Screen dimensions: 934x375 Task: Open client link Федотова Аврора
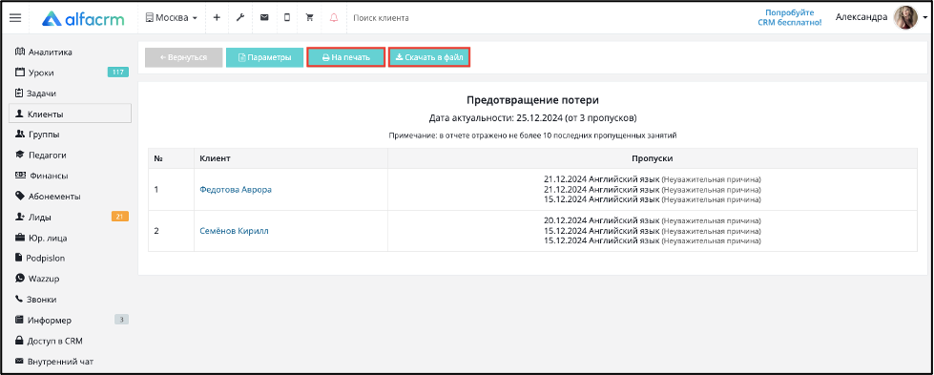236,190
